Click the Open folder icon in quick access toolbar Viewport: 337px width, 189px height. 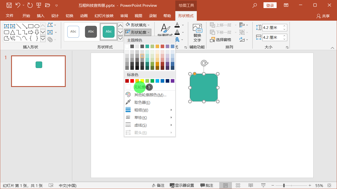tap(47, 5)
